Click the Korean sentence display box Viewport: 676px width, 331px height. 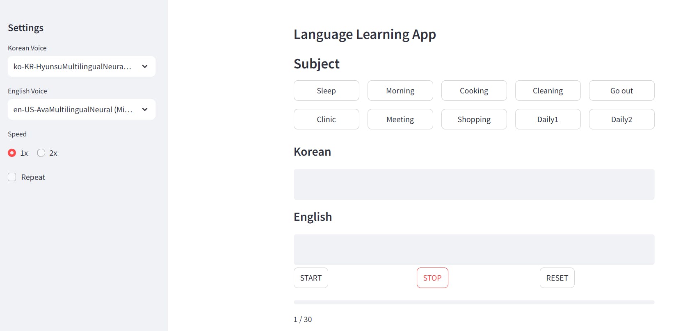474,184
